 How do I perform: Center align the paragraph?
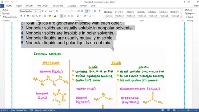pyautogui.click(x=65, y=16)
